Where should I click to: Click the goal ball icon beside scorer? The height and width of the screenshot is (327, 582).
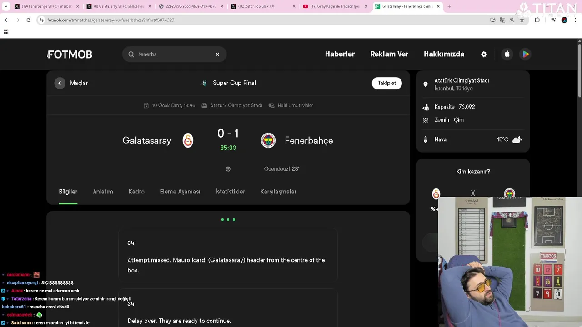228,169
